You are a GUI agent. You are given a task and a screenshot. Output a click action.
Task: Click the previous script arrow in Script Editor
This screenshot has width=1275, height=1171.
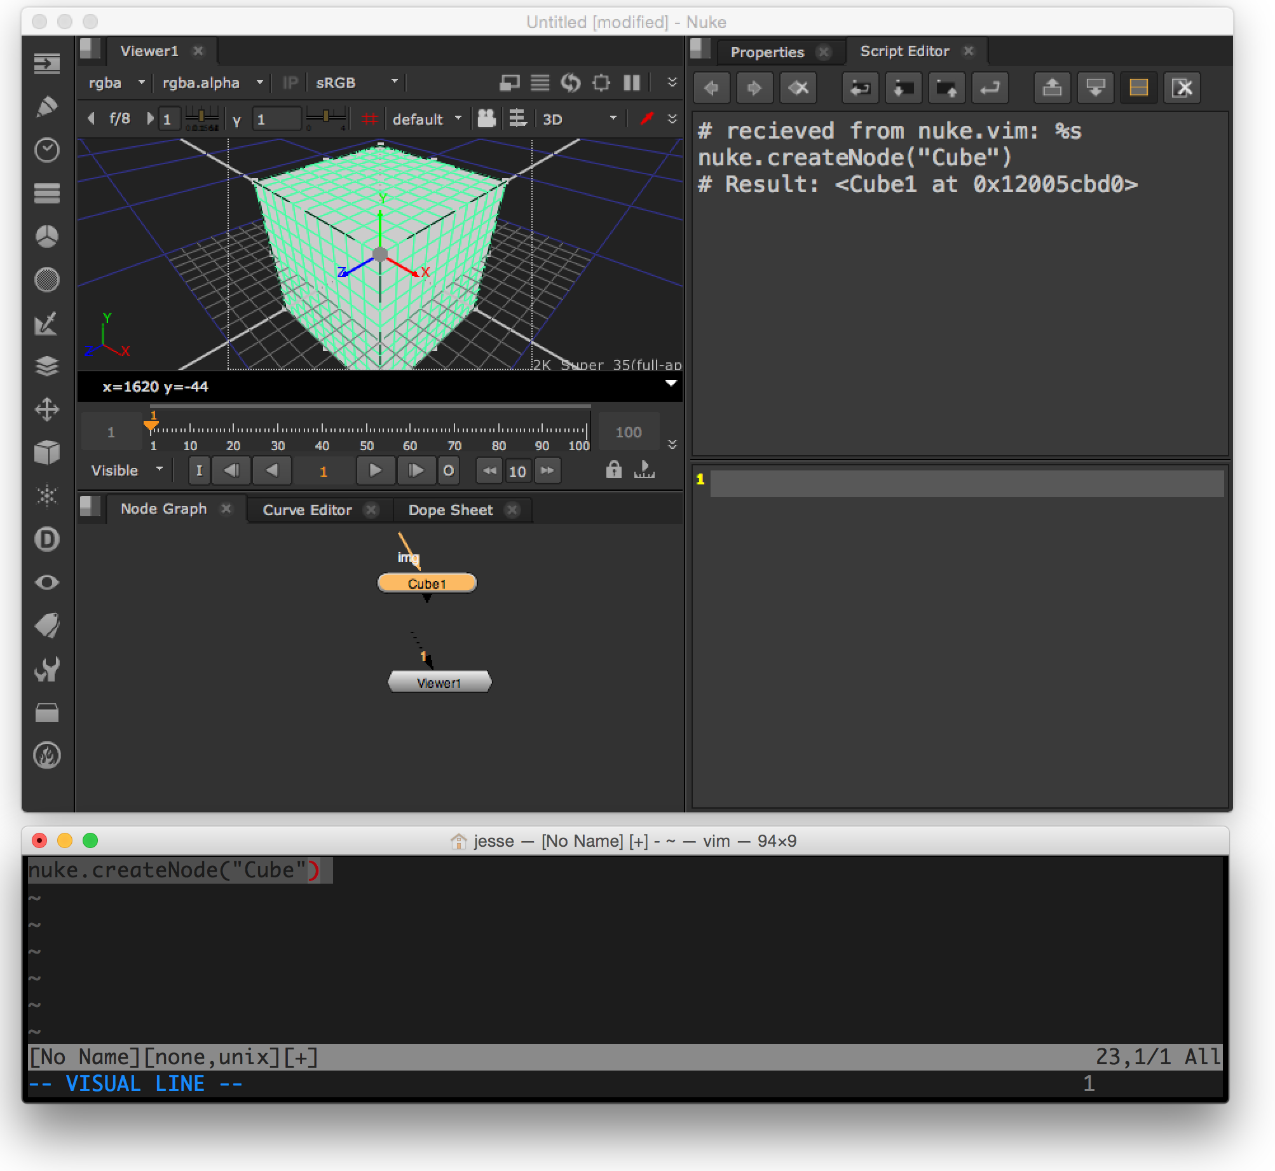pyautogui.click(x=711, y=88)
